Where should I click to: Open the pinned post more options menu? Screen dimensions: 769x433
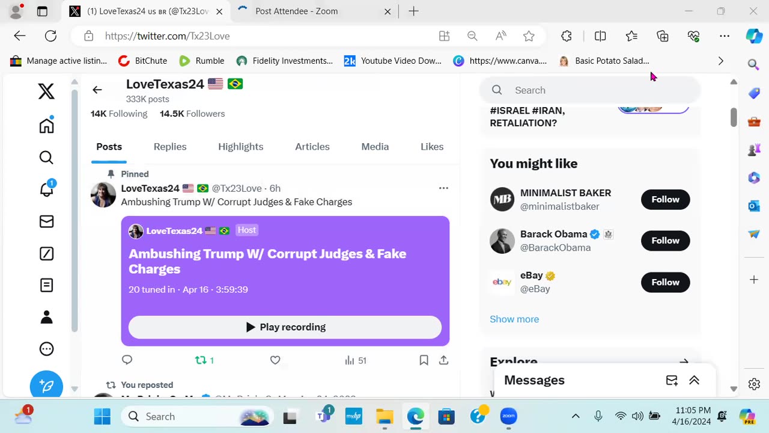click(443, 188)
